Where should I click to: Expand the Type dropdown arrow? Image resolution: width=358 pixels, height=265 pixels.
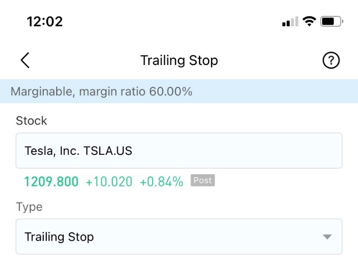(327, 237)
